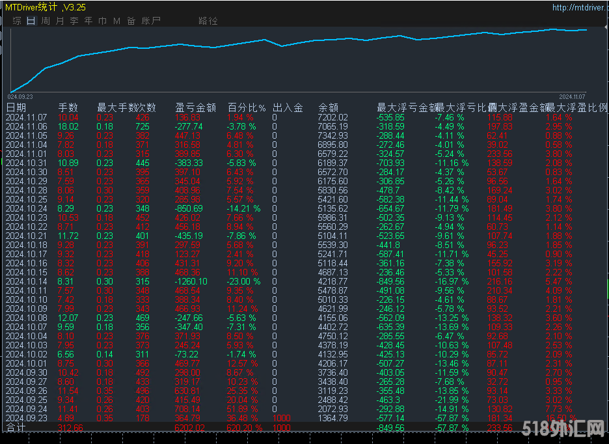Click the 盈亏金额 profit column header
The width and height of the screenshot is (609, 444).
[195, 107]
